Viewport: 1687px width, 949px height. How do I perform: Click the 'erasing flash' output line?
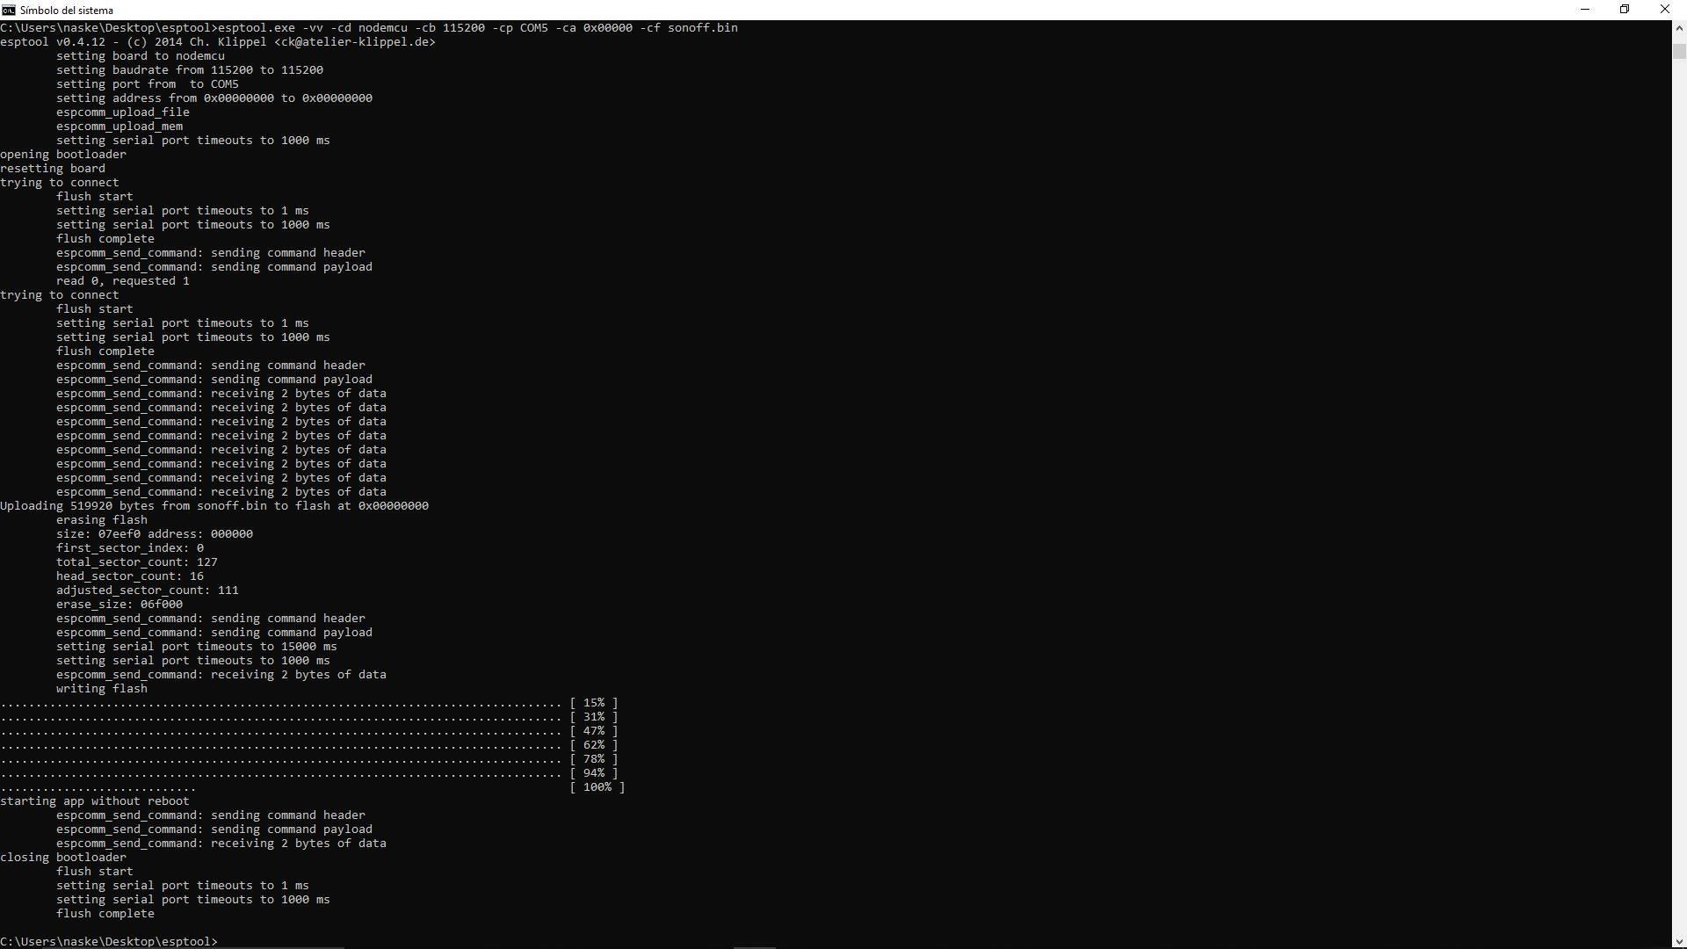[x=102, y=520]
